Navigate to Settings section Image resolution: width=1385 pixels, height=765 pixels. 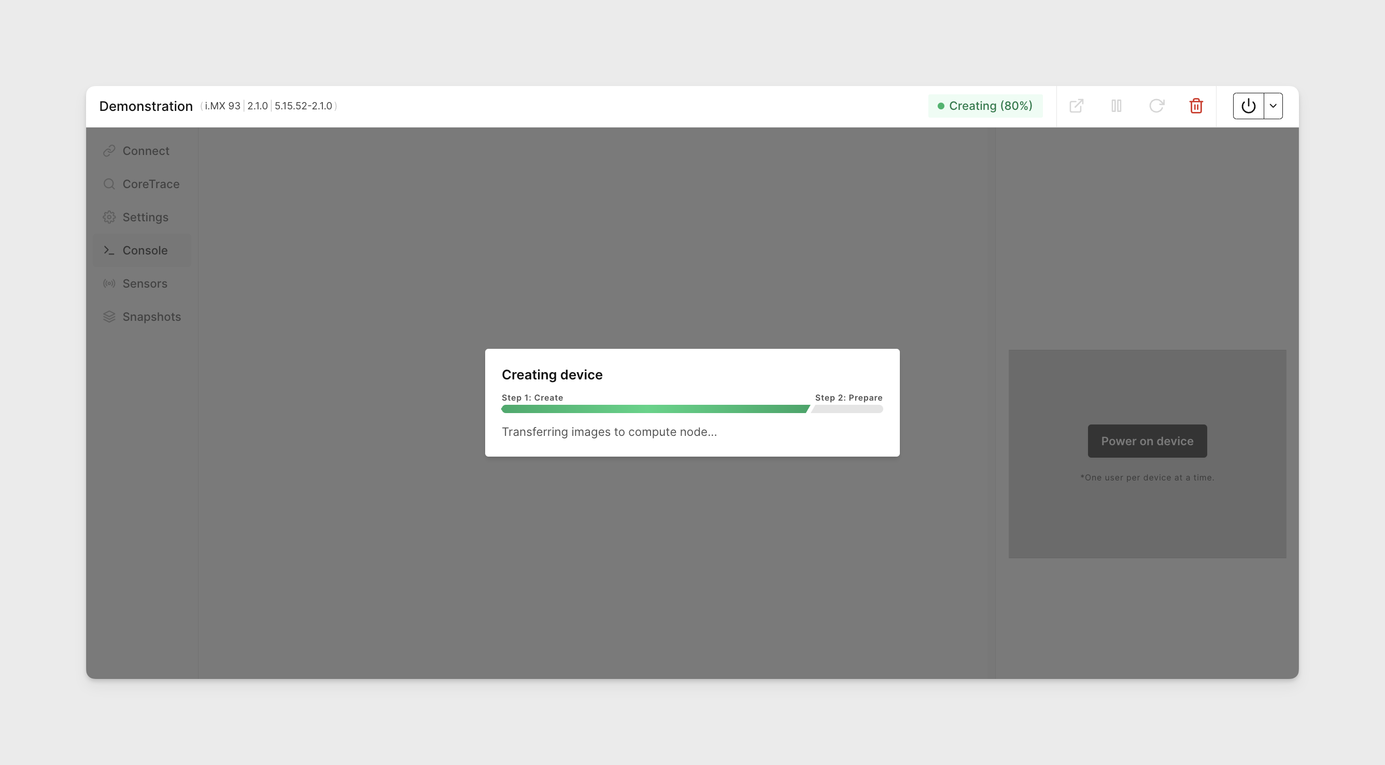click(145, 217)
